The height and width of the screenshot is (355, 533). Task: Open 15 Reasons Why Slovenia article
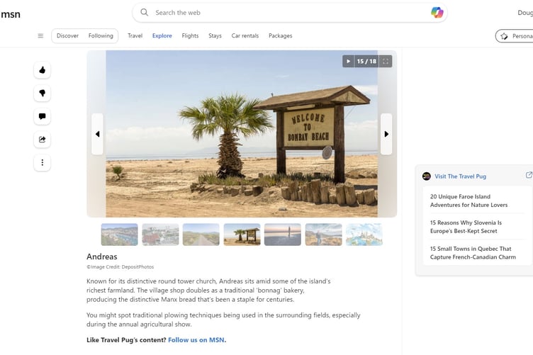tap(466, 227)
